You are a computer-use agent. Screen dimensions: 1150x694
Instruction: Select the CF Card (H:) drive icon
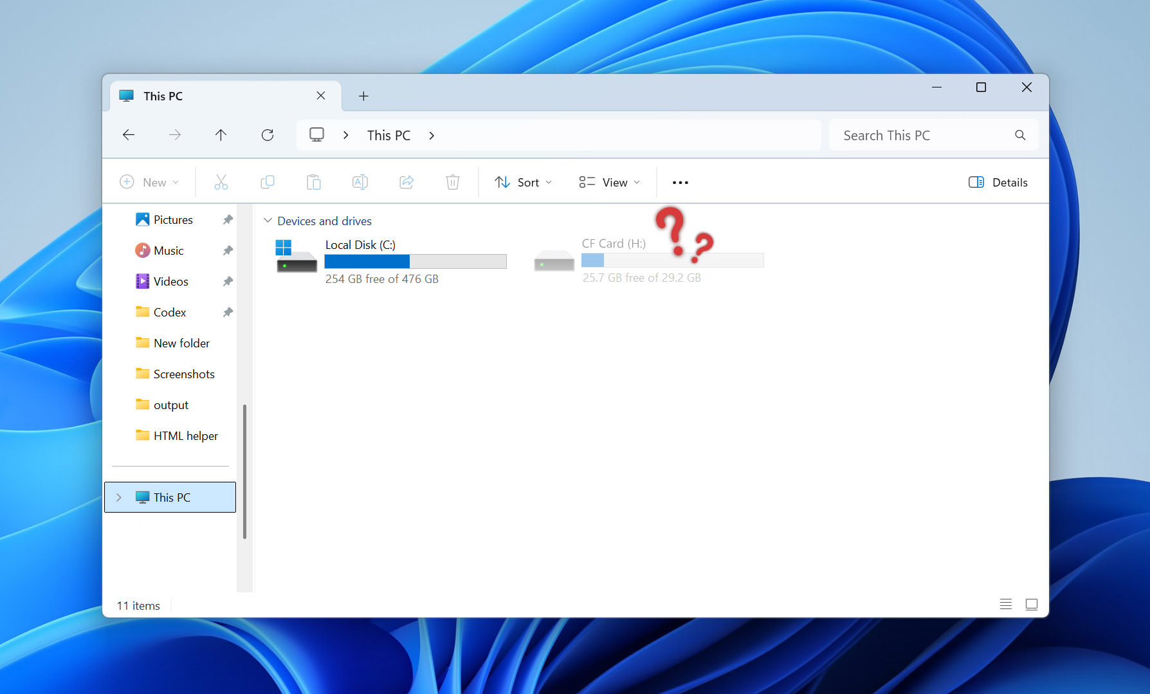tap(554, 260)
